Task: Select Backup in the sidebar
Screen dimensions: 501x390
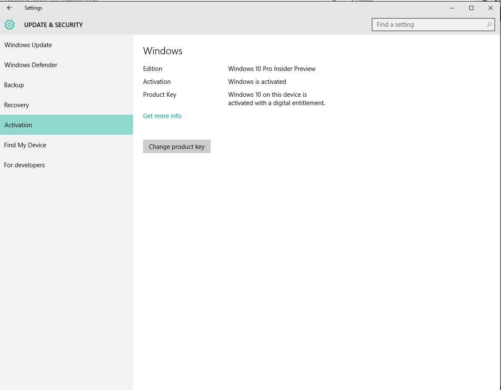Action: [67, 85]
